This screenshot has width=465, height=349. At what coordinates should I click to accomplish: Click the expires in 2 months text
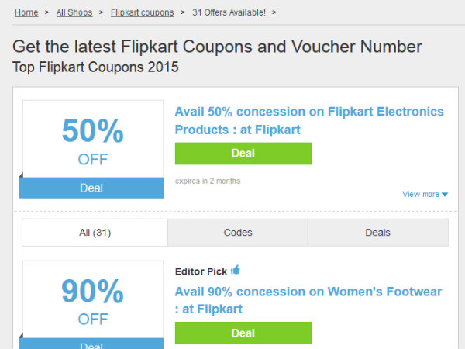coord(208,181)
